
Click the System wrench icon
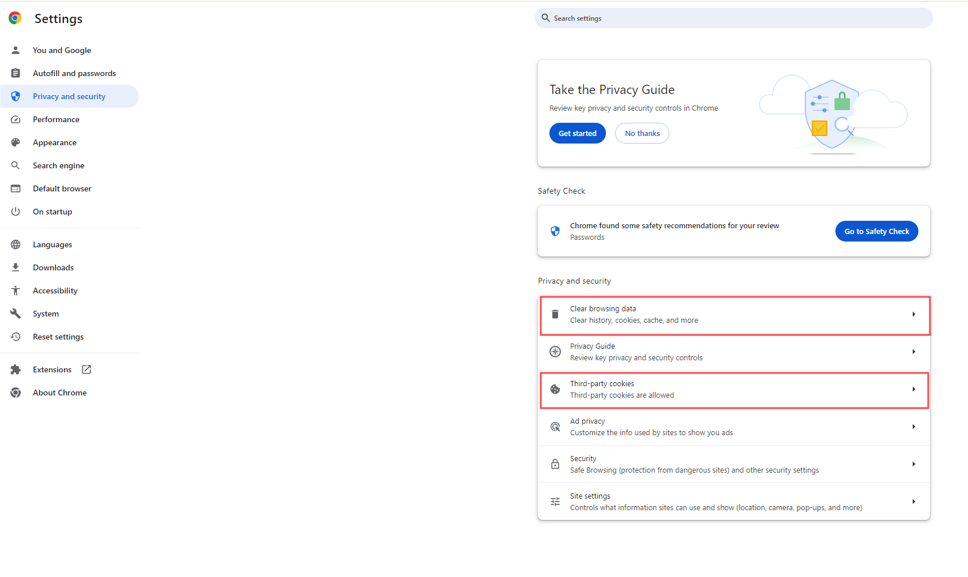coord(16,314)
